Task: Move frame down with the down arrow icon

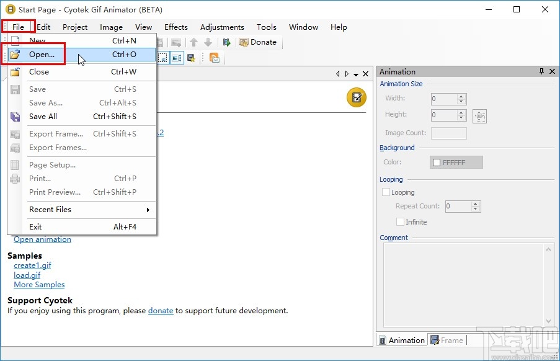Action: [208, 43]
